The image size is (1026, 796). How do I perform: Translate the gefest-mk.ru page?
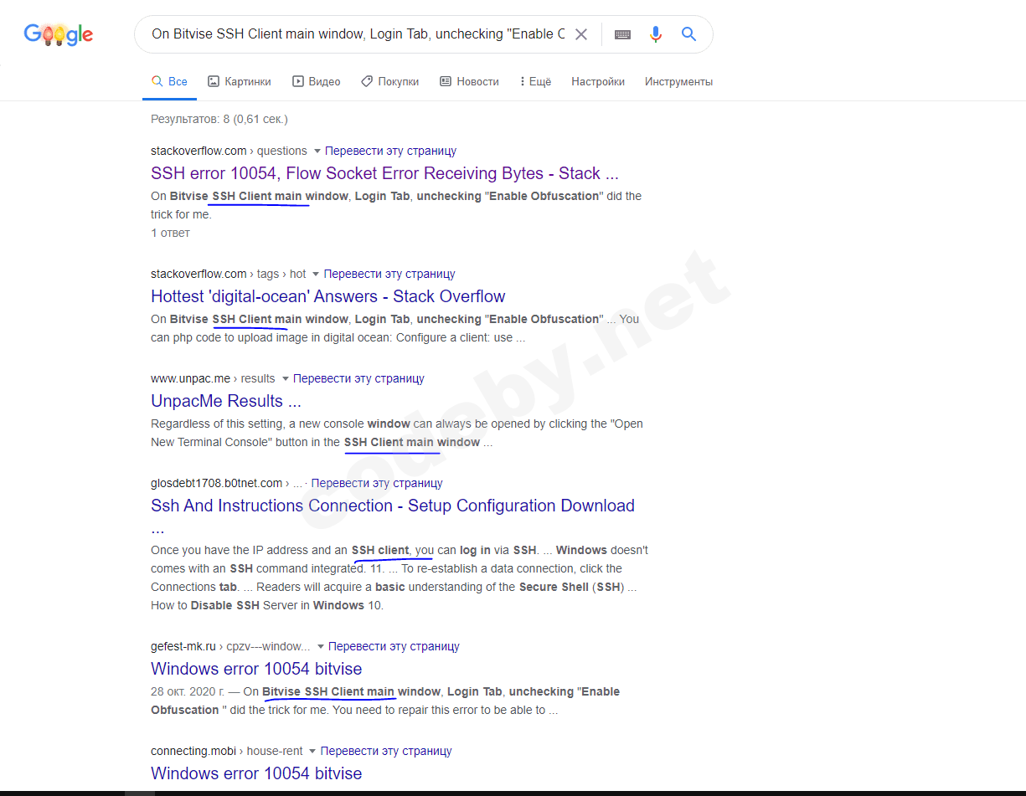tap(394, 646)
